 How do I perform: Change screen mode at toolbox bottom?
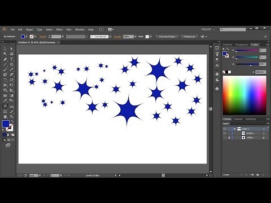[x=8, y=145]
